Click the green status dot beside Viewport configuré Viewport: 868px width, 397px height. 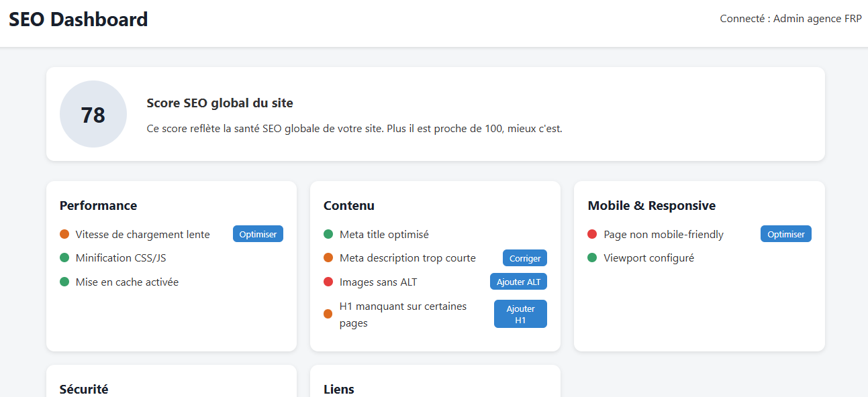(591, 258)
